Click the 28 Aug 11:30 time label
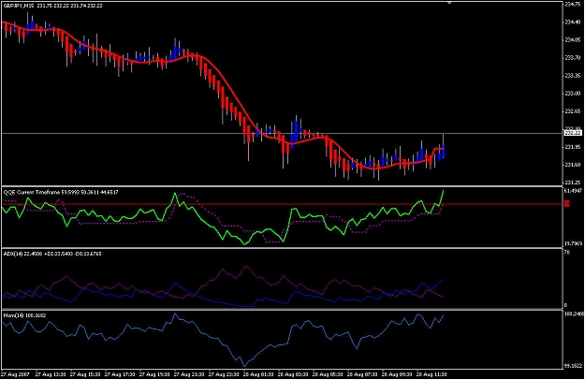585x380 pixels. tap(431, 374)
